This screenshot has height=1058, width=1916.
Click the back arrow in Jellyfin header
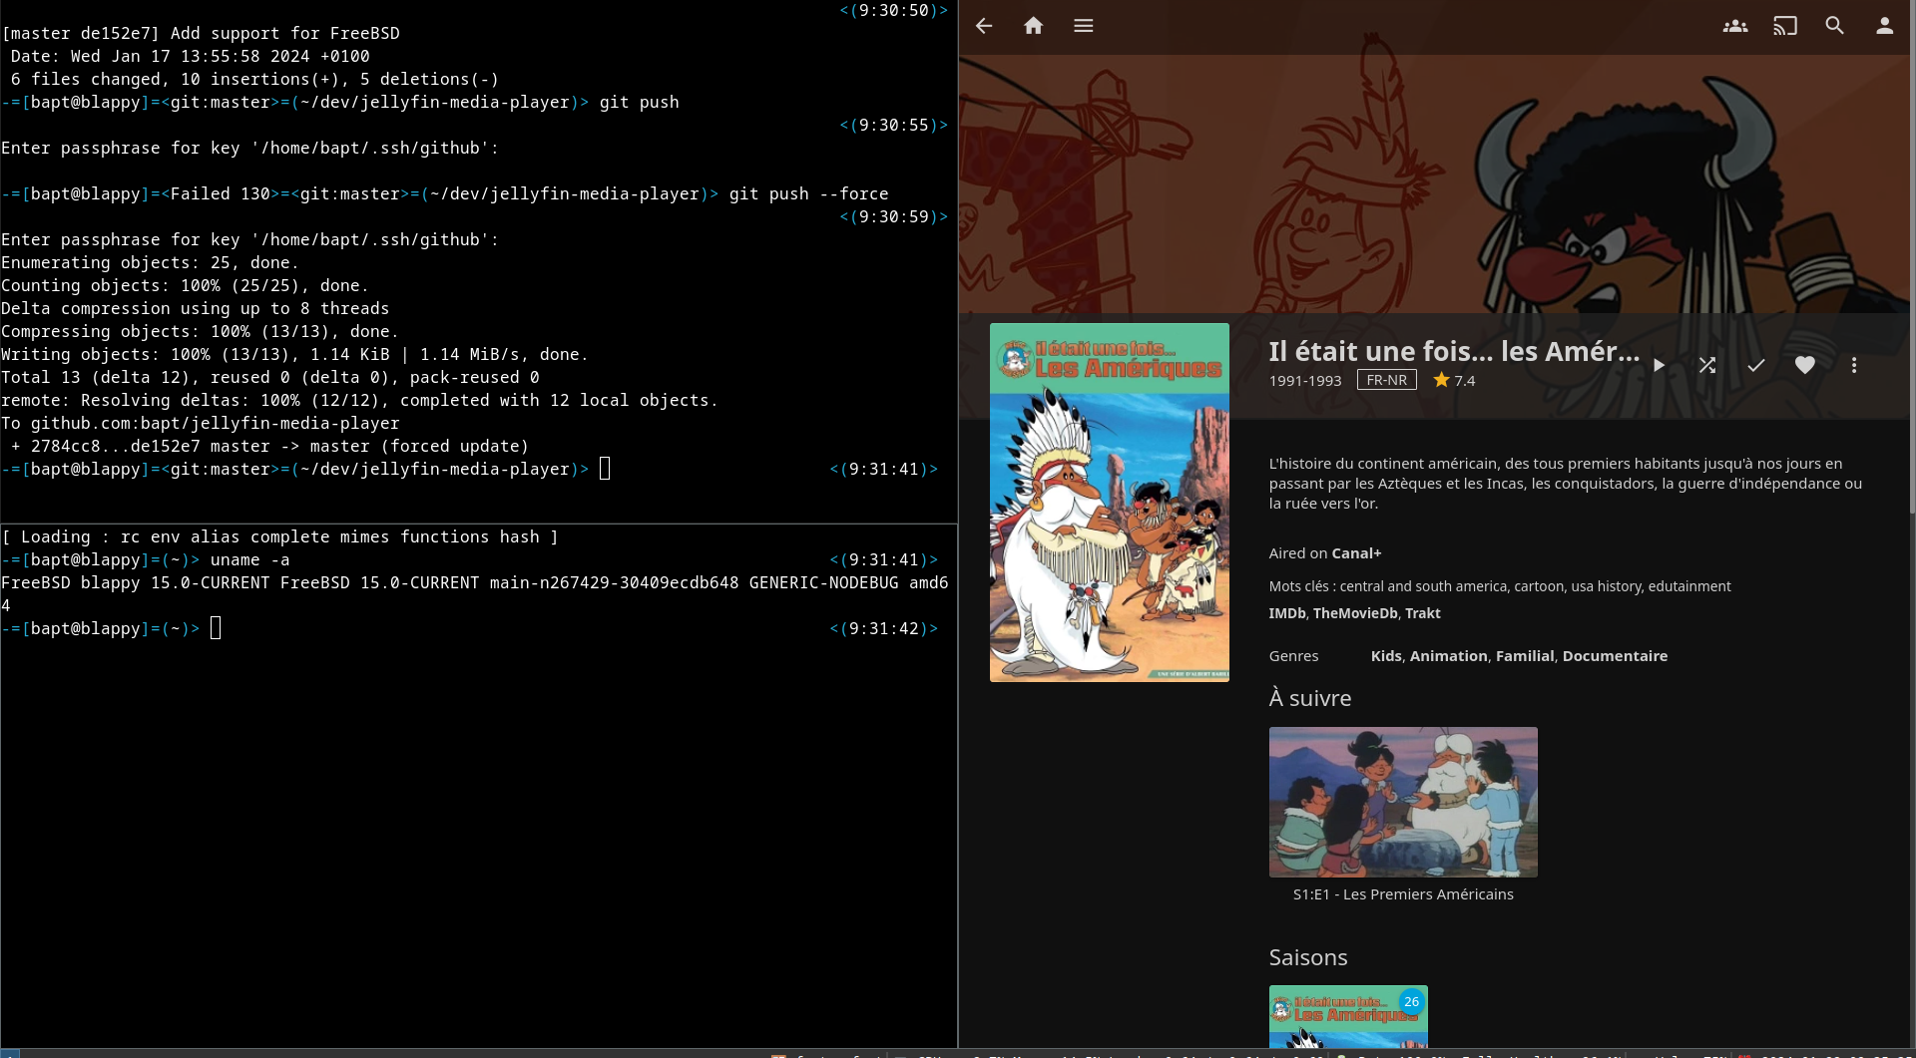tap(984, 26)
